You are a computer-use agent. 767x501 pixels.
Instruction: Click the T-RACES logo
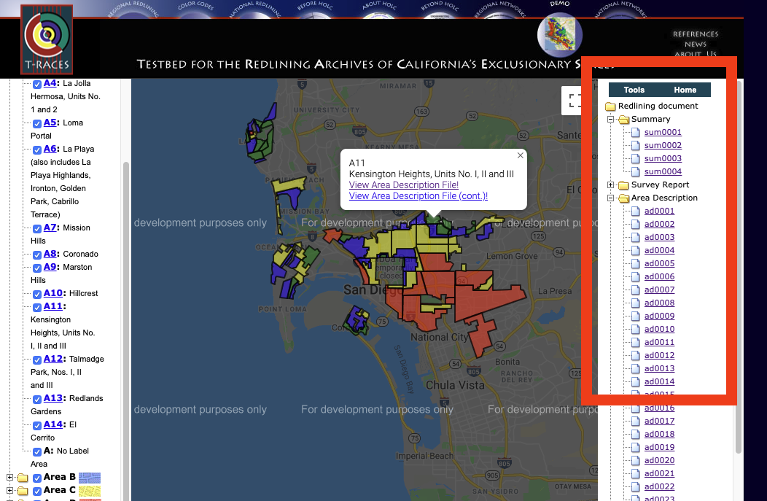point(47,40)
